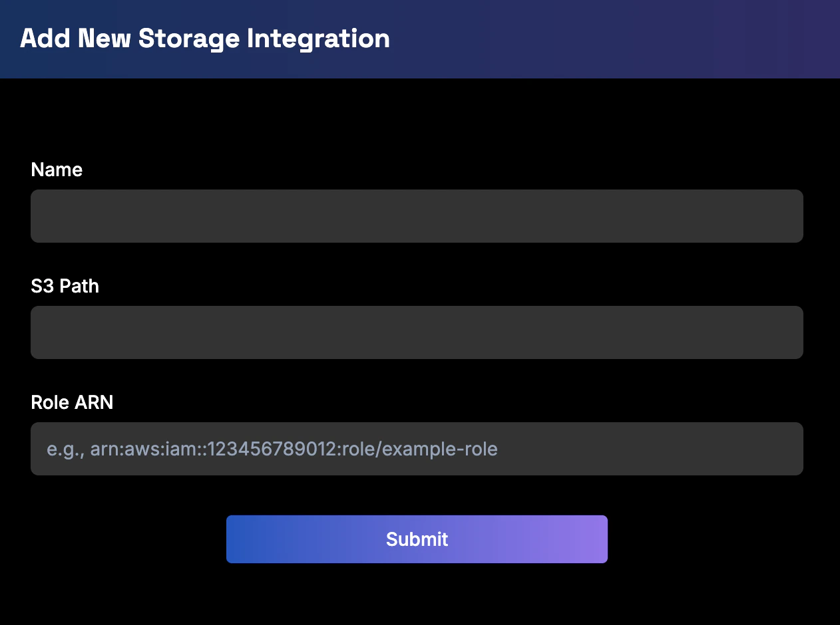Click the gradient header bar
The width and height of the screenshot is (840, 625).
point(599,39)
